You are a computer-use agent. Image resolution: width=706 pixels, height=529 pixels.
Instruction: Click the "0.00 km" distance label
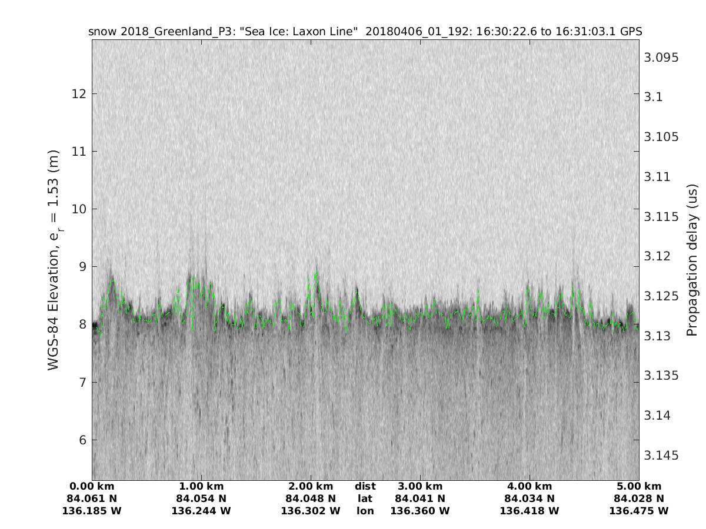[x=92, y=487]
